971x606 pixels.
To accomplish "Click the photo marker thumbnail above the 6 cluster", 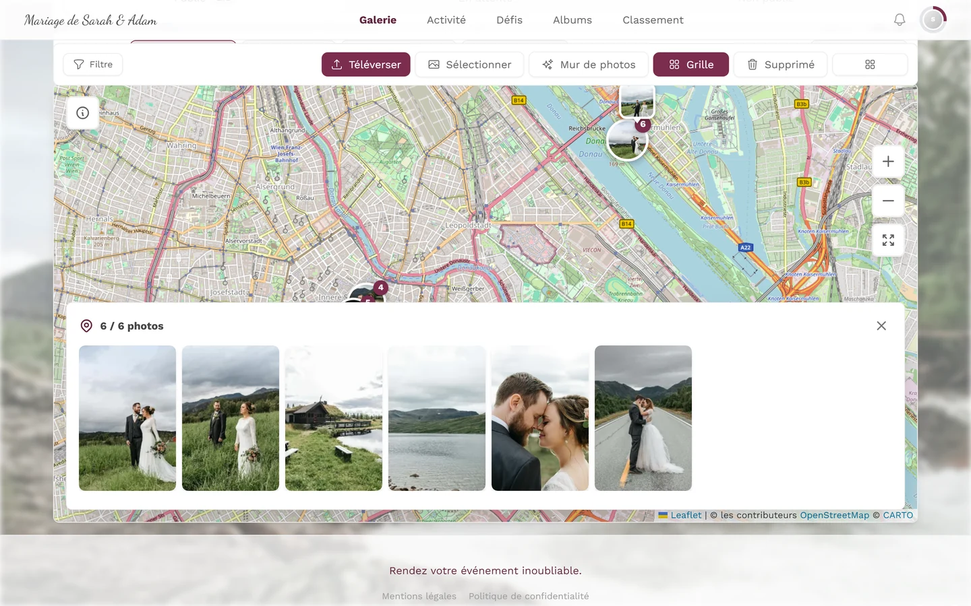I will click(x=637, y=101).
